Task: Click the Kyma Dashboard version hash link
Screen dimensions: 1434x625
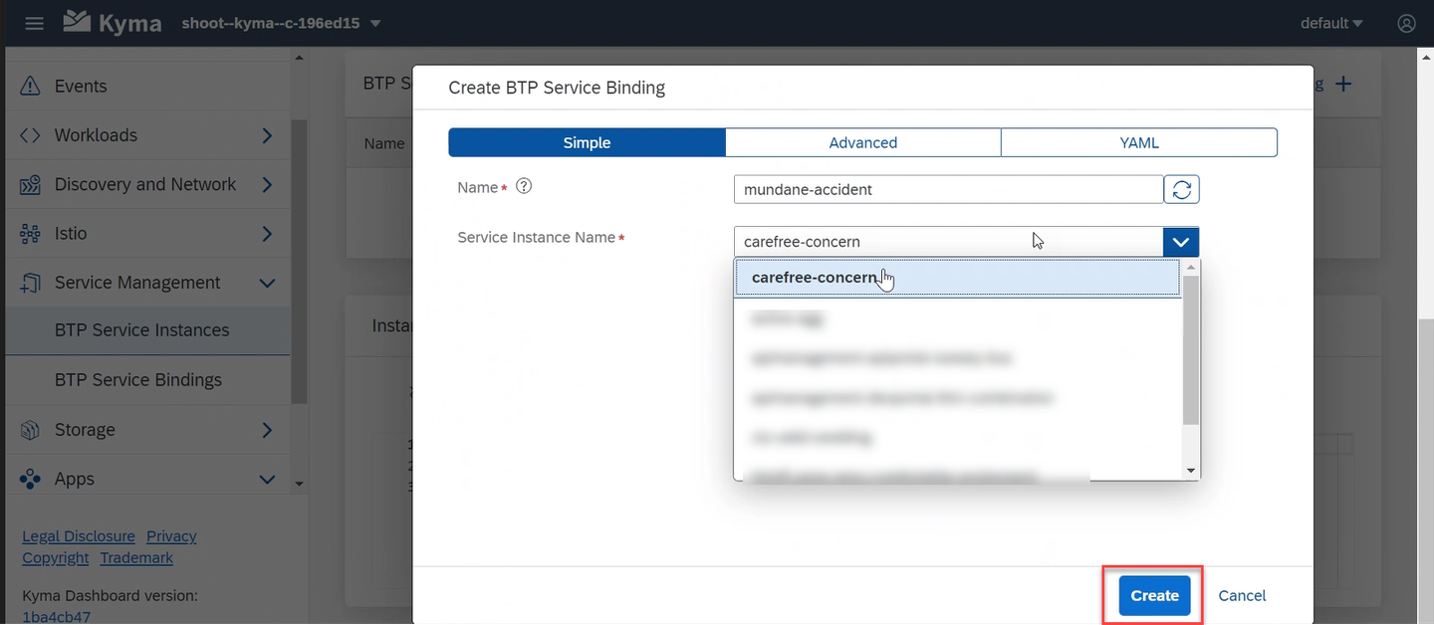Action: tap(56, 617)
